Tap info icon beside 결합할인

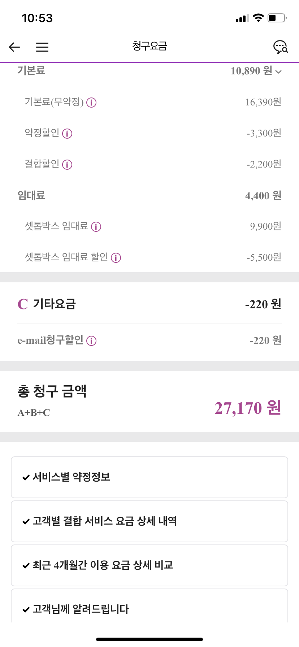[x=67, y=165]
